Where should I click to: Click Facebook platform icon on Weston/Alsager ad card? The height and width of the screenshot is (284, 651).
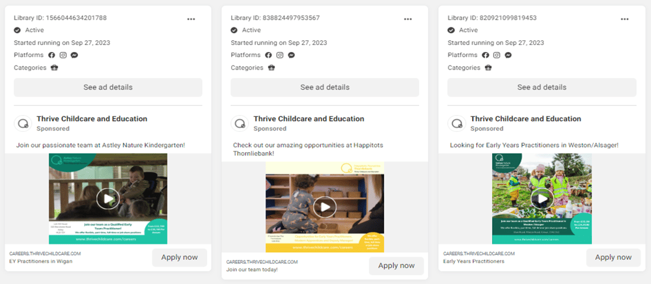pyautogui.click(x=486, y=55)
